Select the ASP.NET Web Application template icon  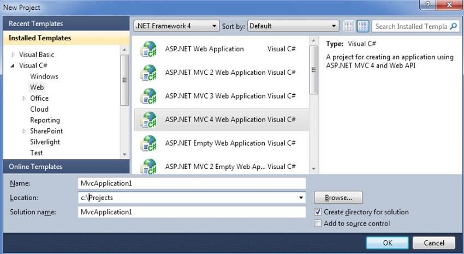[x=148, y=49]
